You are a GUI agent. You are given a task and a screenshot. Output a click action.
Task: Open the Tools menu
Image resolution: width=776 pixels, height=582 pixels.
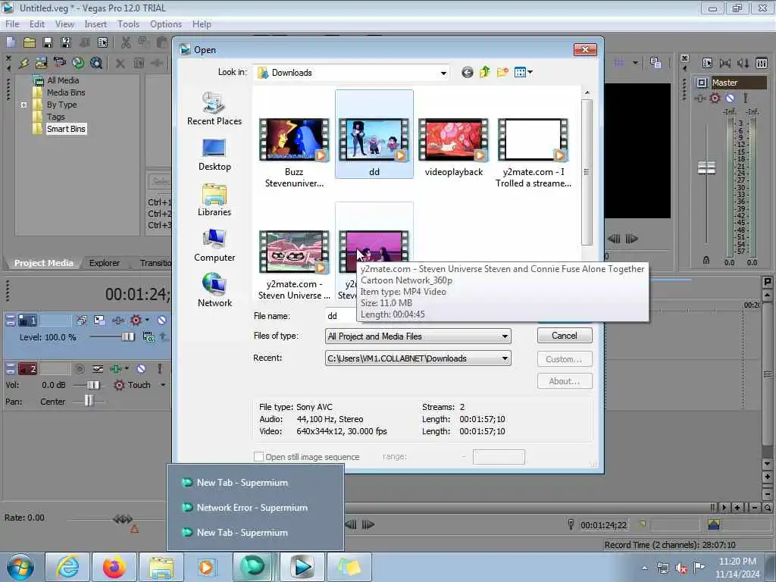coord(128,24)
